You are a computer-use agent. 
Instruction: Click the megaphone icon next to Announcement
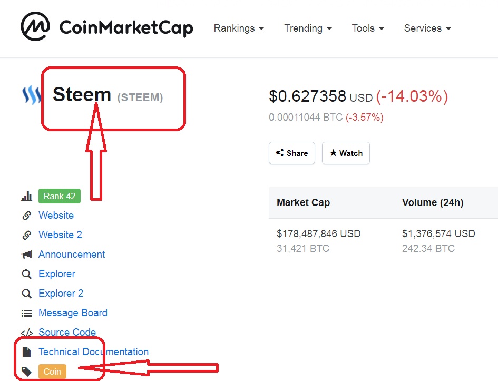pos(27,255)
